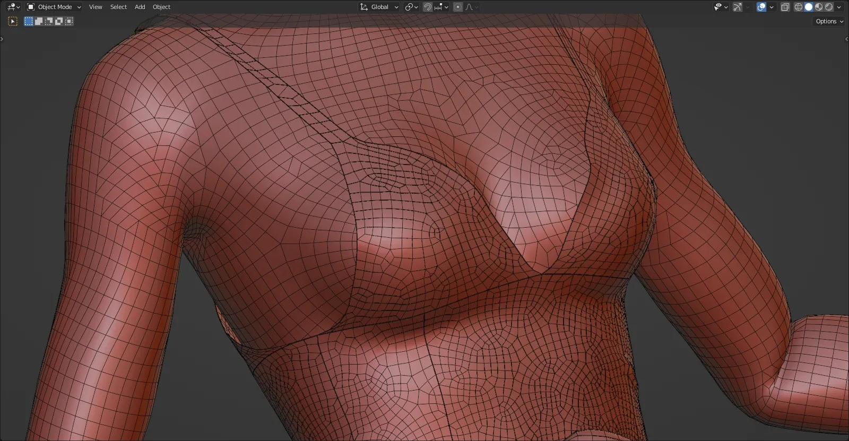Open the Object Mode dropdown
Screen dimensions: 849x441
coord(54,7)
